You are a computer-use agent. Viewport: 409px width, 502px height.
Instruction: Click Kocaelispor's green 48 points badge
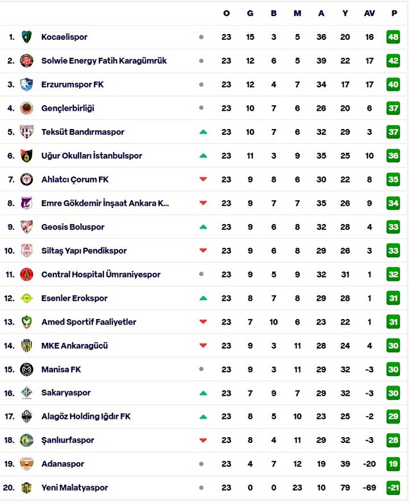point(393,37)
